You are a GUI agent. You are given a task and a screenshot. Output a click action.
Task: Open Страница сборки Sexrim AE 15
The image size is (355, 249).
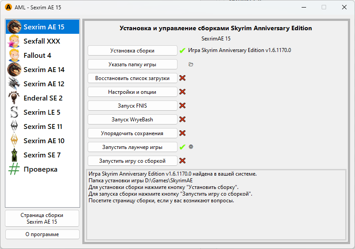[x=42, y=218]
